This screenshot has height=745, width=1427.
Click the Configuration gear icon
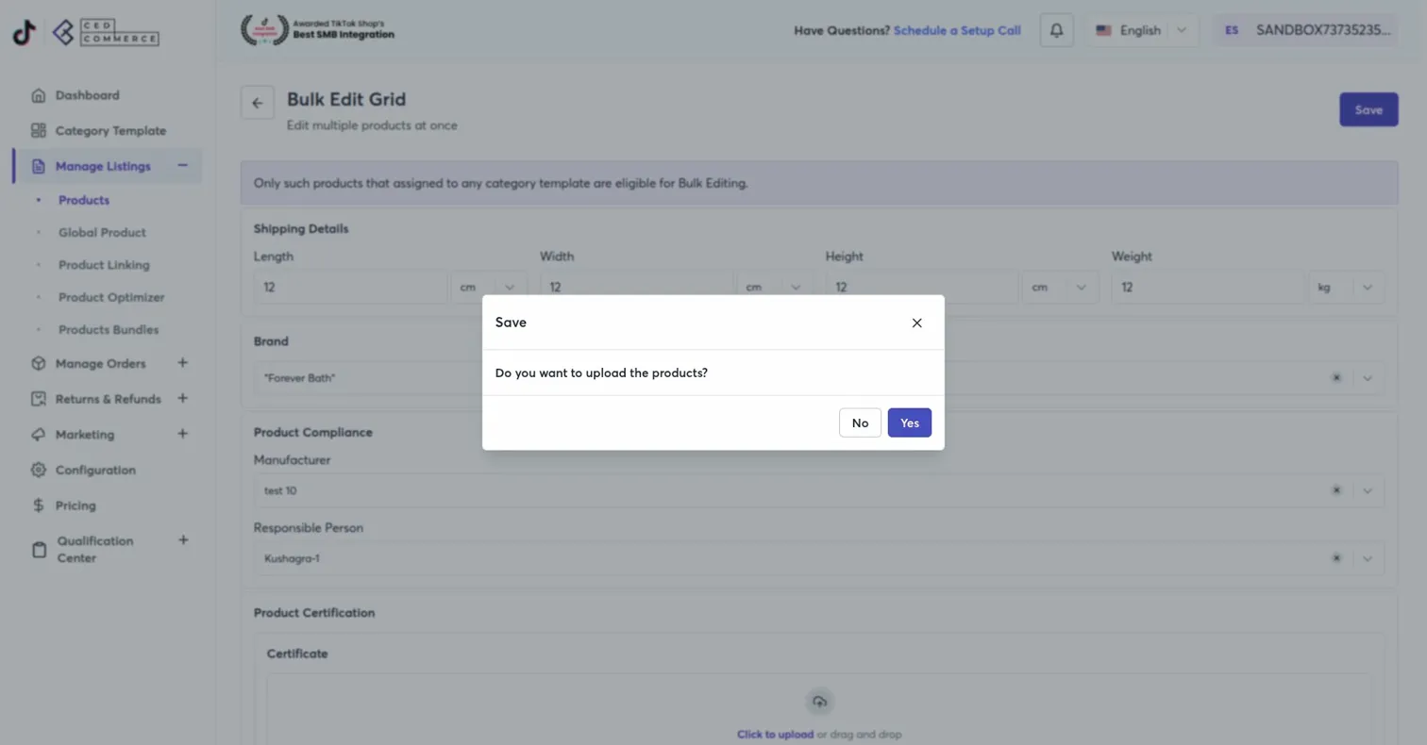tap(38, 470)
